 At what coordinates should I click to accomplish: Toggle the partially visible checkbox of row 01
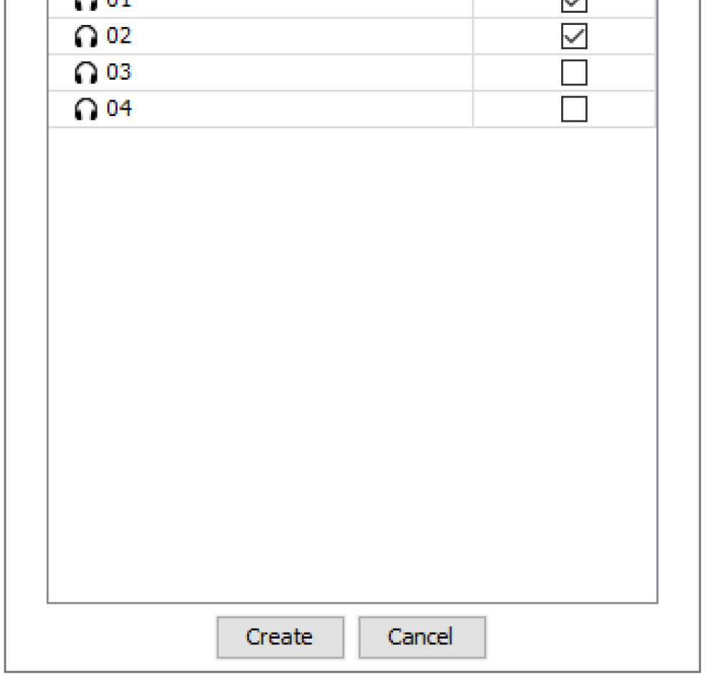click(x=574, y=4)
